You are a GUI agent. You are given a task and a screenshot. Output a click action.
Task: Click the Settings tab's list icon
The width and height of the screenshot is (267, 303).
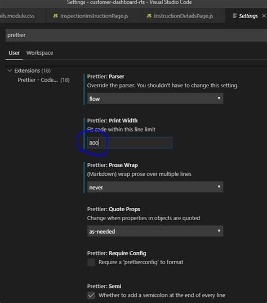pos(234,16)
